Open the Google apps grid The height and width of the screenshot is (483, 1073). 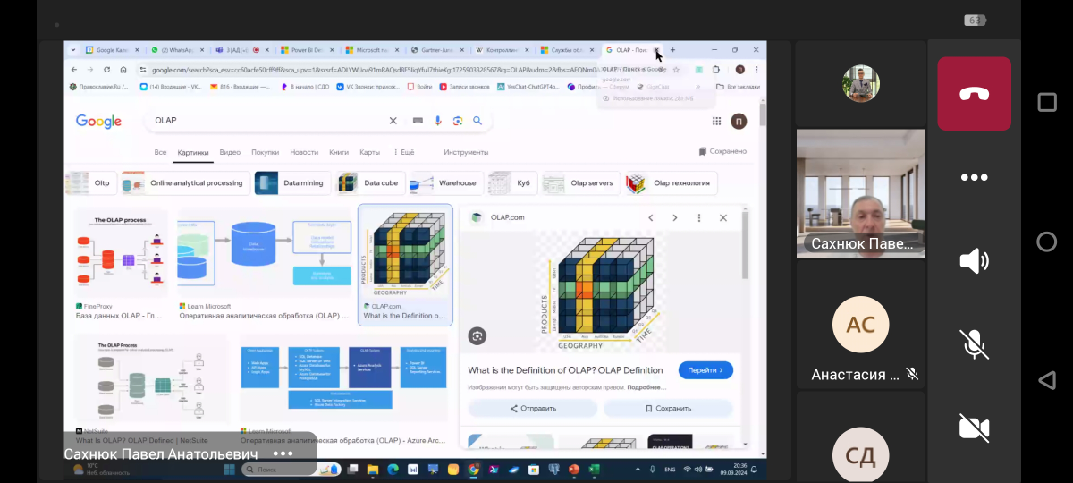(x=716, y=121)
